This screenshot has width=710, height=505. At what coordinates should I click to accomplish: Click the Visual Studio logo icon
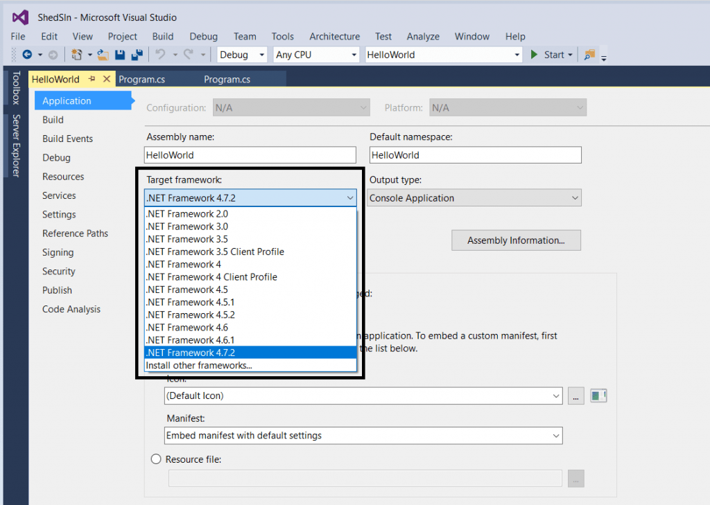tap(20, 17)
